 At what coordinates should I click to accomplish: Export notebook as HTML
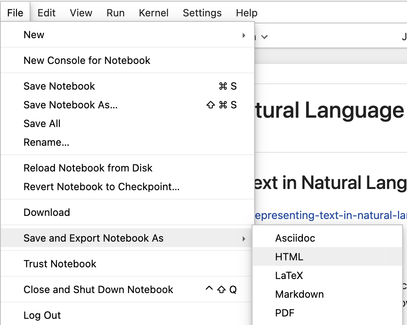tap(289, 257)
